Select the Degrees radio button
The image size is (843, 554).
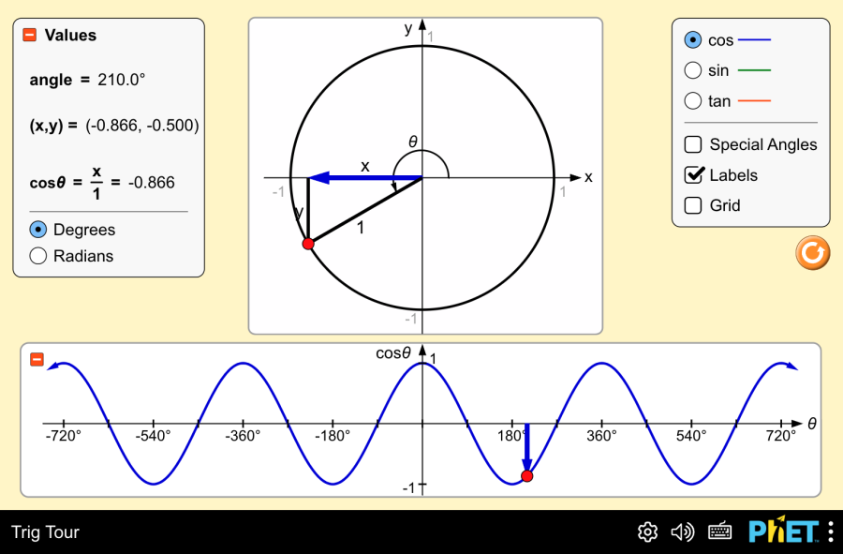pyautogui.click(x=38, y=229)
